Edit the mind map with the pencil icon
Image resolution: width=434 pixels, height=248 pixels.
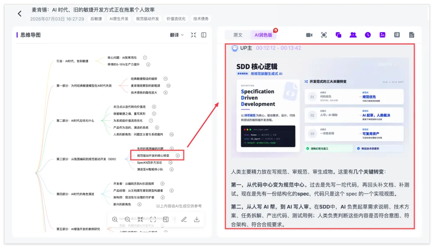[x=184, y=219]
